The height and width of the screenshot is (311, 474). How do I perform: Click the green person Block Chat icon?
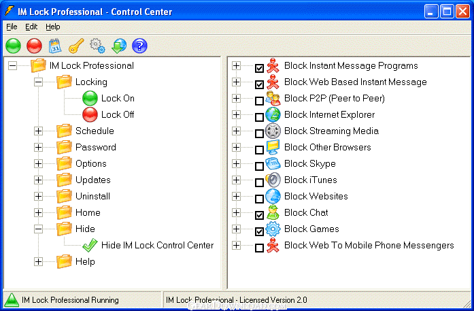click(x=273, y=213)
